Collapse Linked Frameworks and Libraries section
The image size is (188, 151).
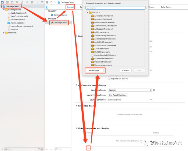click(76, 128)
